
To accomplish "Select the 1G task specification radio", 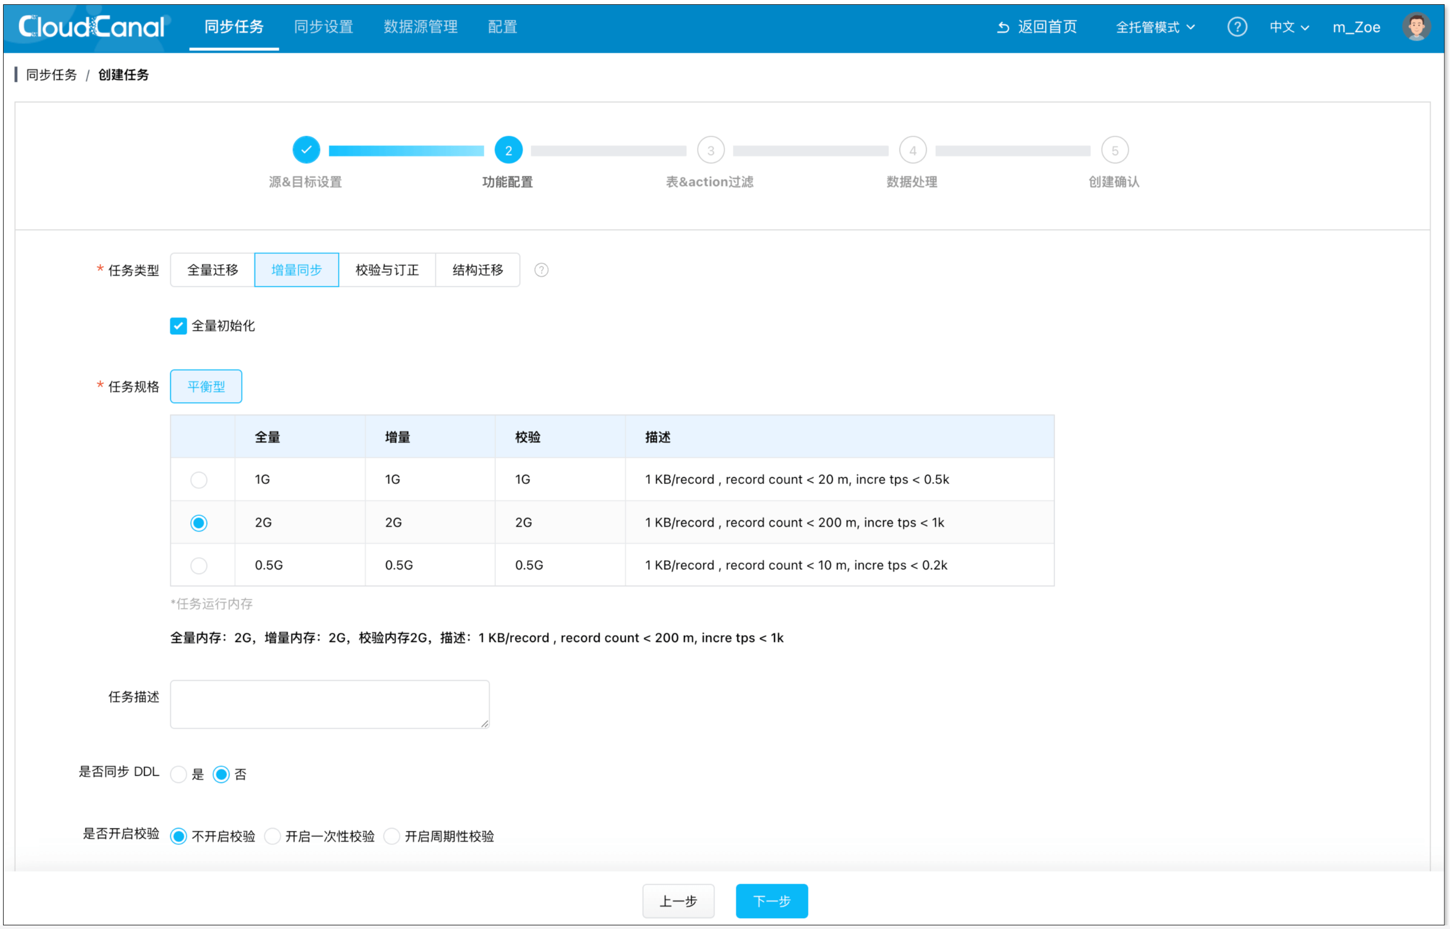I will tap(199, 480).
